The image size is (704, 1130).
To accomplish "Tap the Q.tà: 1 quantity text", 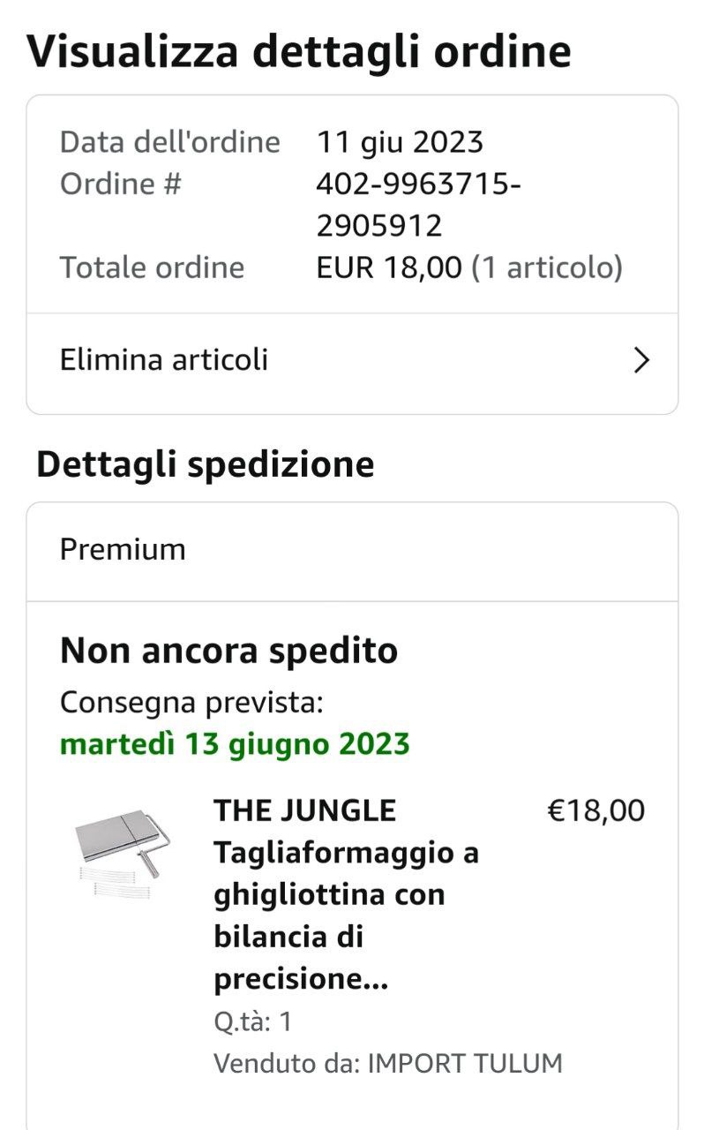I will pyautogui.click(x=252, y=1022).
